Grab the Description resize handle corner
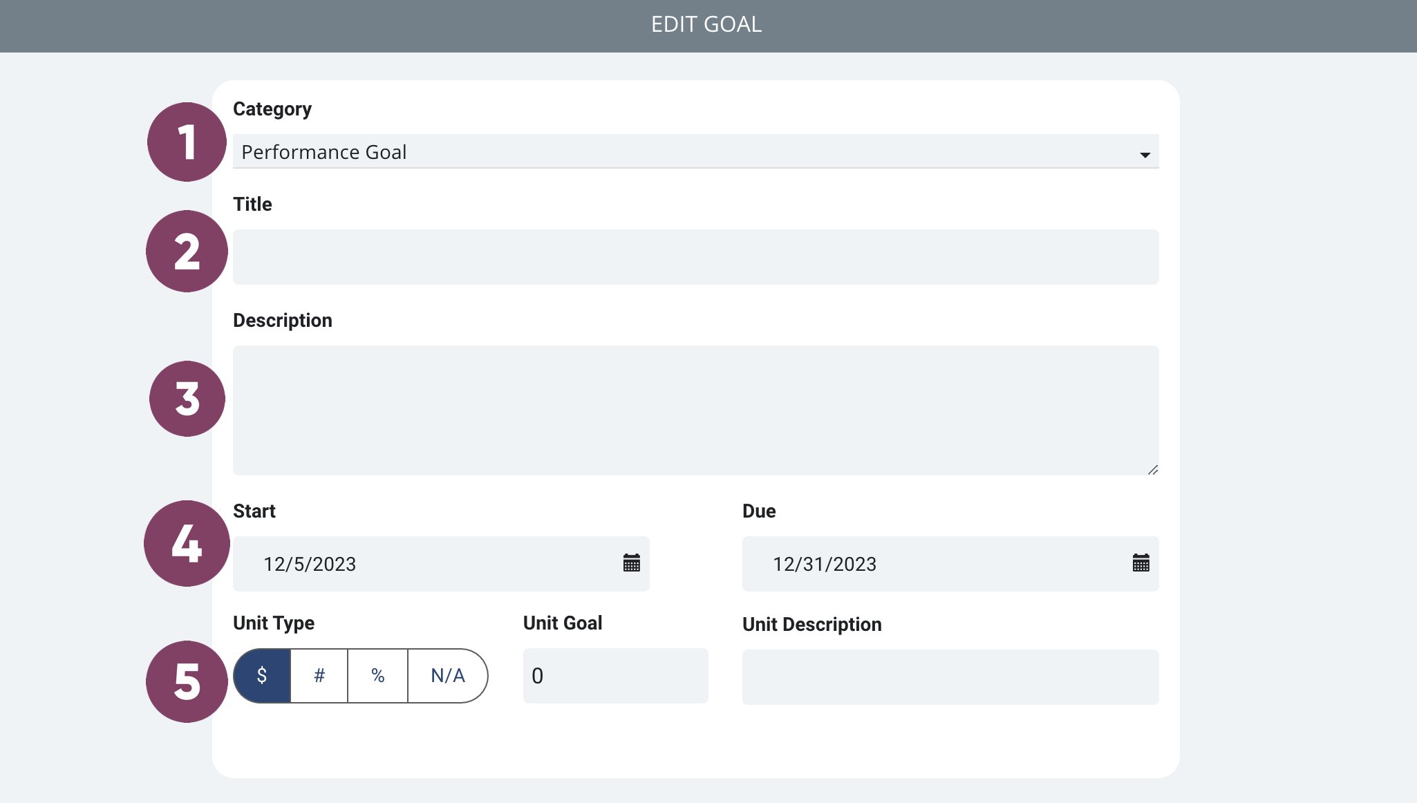The image size is (1417, 803). coord(1152,470)
